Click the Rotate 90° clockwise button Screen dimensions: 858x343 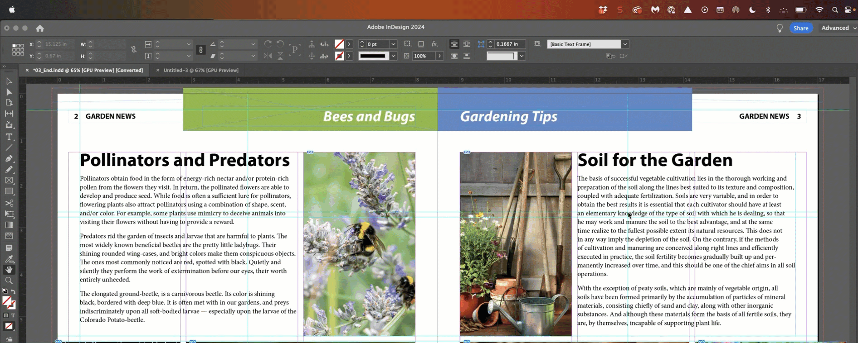pyautogui.click(x=268, y=44)
